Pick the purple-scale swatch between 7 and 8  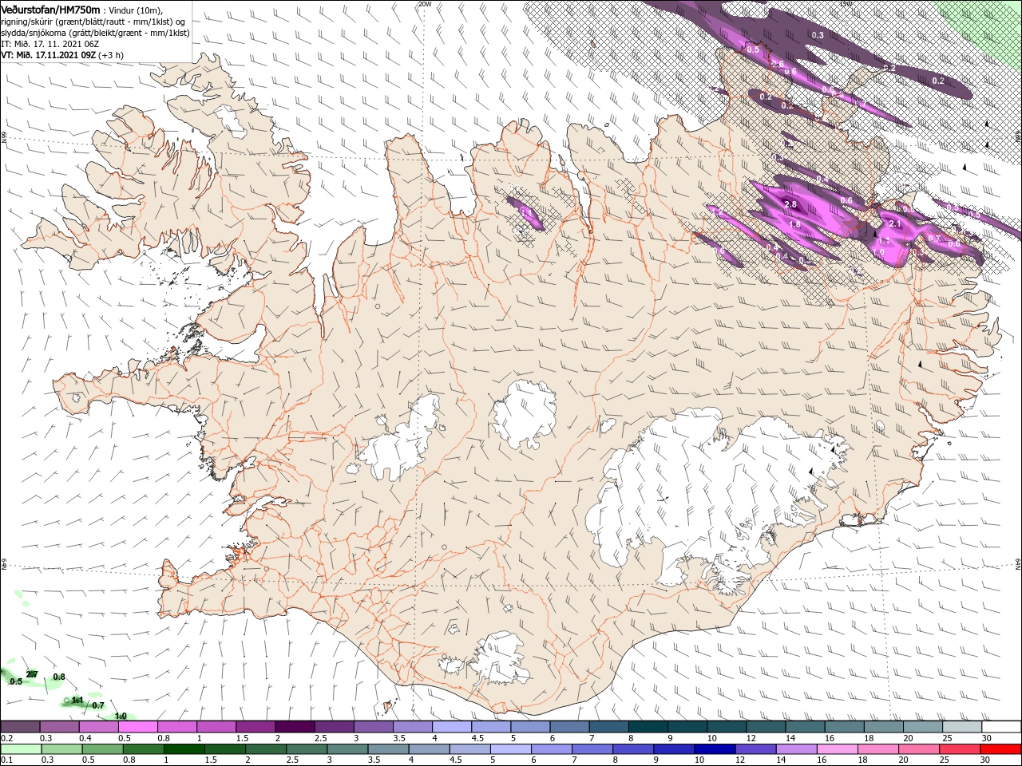coord(608,727)
